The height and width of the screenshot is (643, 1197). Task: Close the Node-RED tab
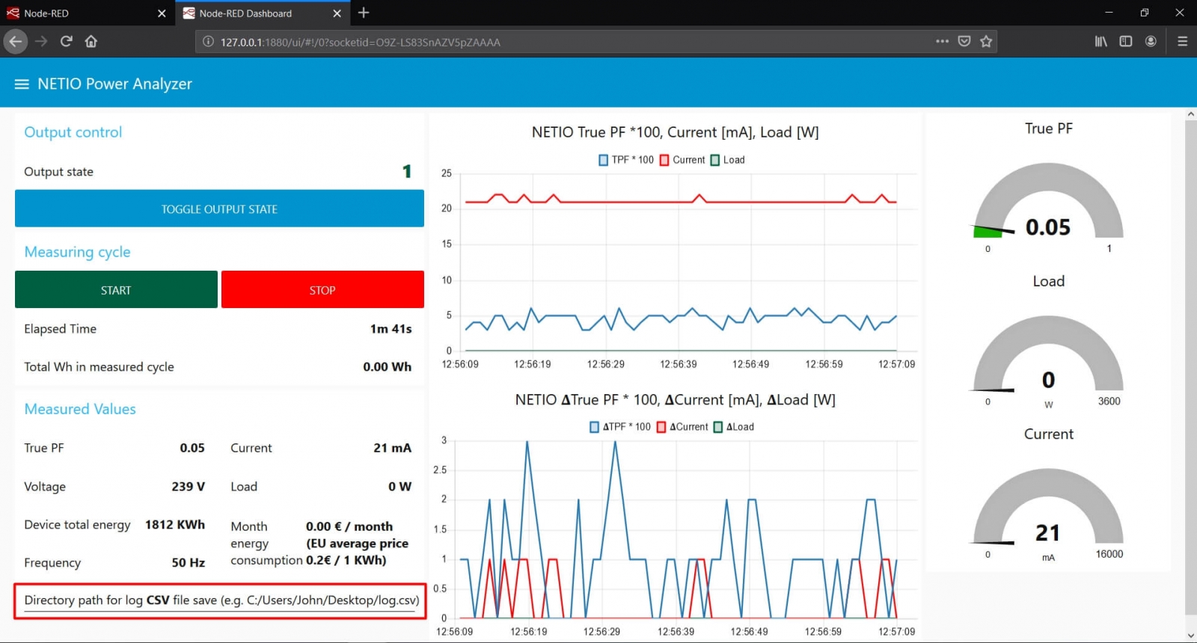click(162, 13)
